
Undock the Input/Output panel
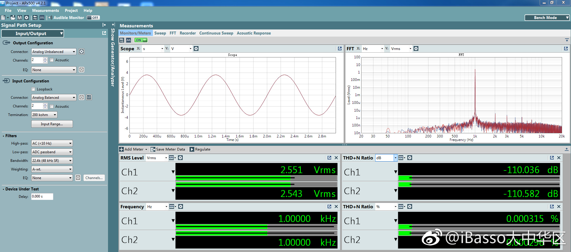104,33
